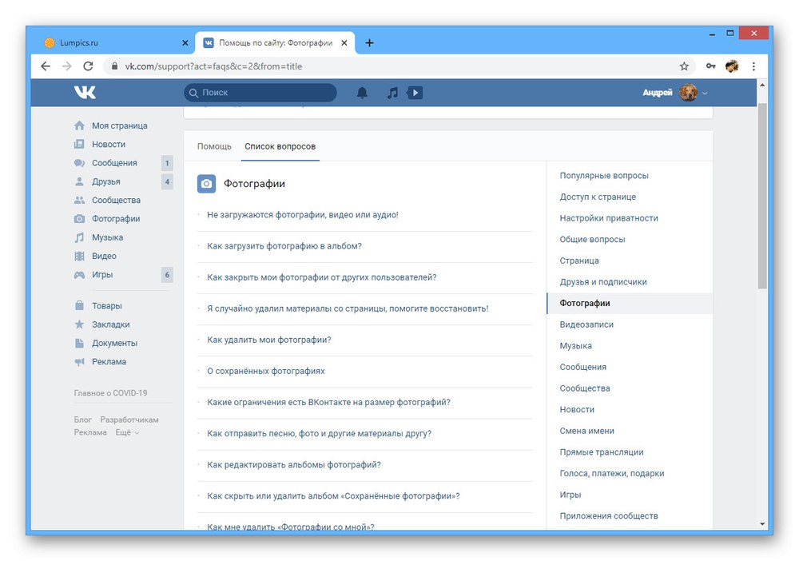
Task: Open Популярные вопросы category
Action: pos(604,176)
